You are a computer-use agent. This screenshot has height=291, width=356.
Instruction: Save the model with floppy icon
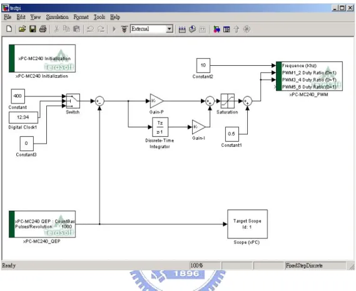coord(33,29)
